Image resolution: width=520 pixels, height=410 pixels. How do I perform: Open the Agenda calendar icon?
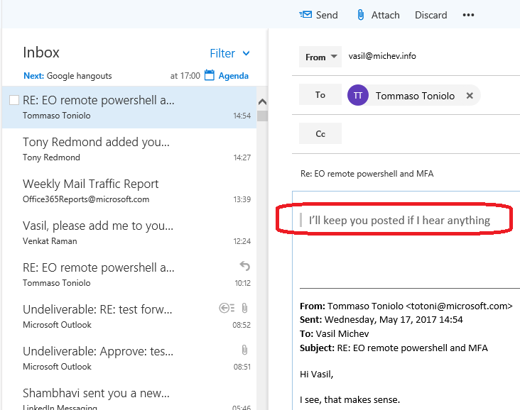(x=210, y=75)
